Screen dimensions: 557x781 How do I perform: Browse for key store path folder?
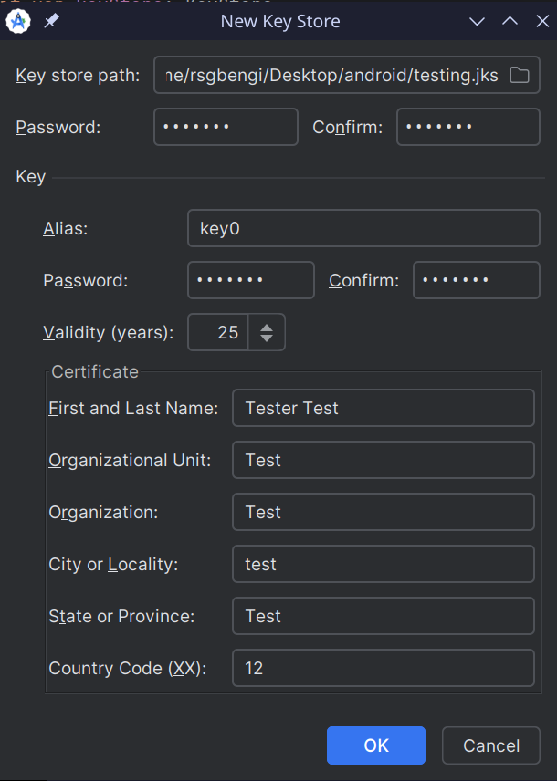click(x=519, y=76)
